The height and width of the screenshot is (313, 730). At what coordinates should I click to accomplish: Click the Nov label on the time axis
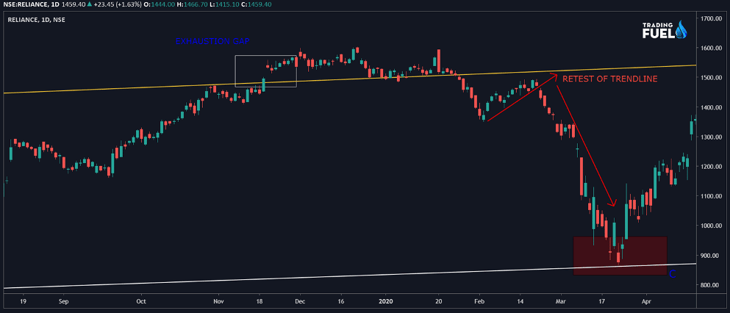pyautogui.click(x=218, y=301)
